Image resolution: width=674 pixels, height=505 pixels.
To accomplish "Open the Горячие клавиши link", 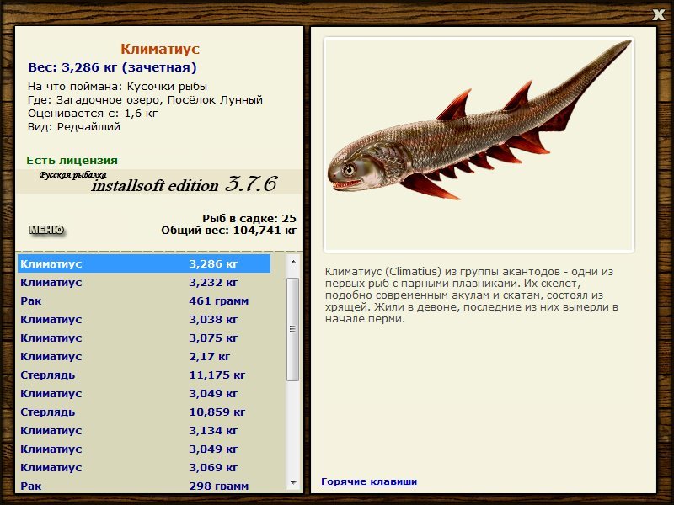I will tap(369, 481).
